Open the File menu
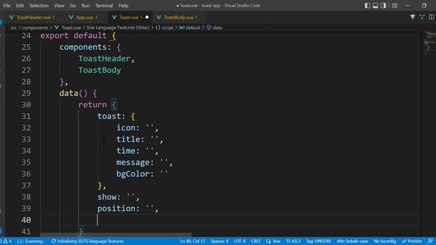This screenshot has height=245, width=436. (x=7, y=5)
